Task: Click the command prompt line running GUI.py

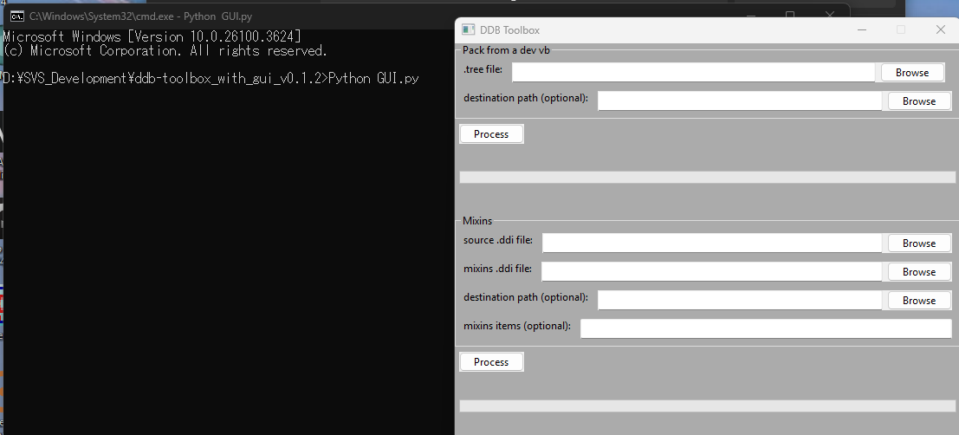Action: tap(211, 78)
